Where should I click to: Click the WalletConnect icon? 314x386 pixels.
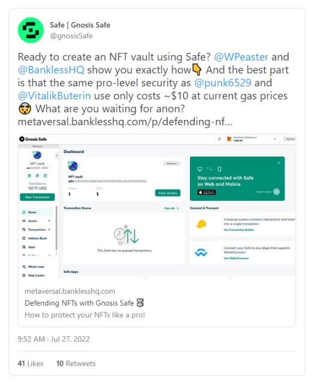201,252
